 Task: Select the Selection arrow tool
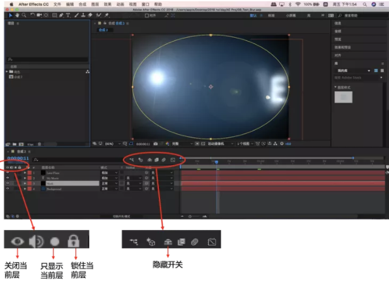coord(11,15)
